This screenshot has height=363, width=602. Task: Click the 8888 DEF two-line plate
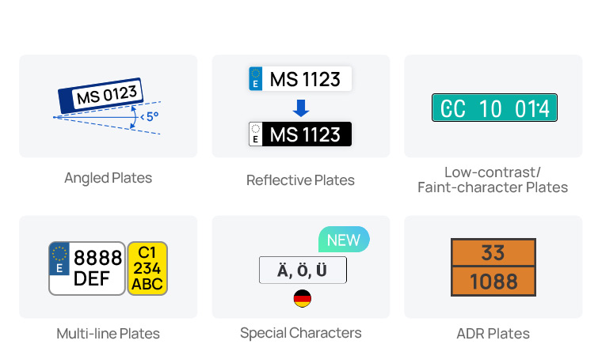87,268
